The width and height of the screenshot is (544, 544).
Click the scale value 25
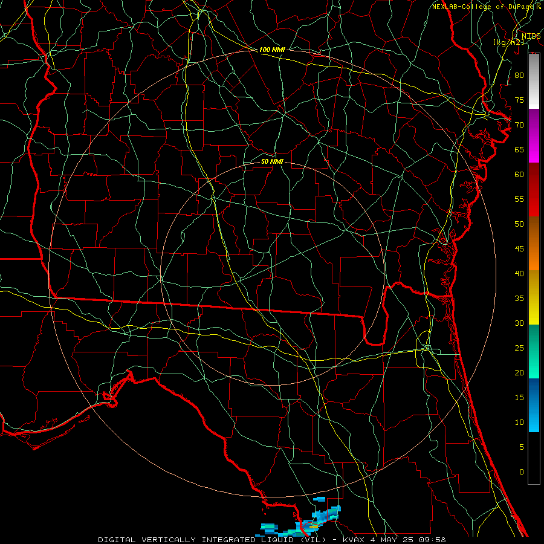pos(519,348)
